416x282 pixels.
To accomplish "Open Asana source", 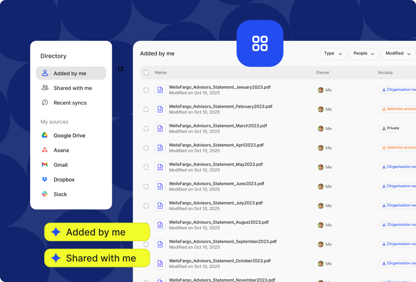I will 61,150.
